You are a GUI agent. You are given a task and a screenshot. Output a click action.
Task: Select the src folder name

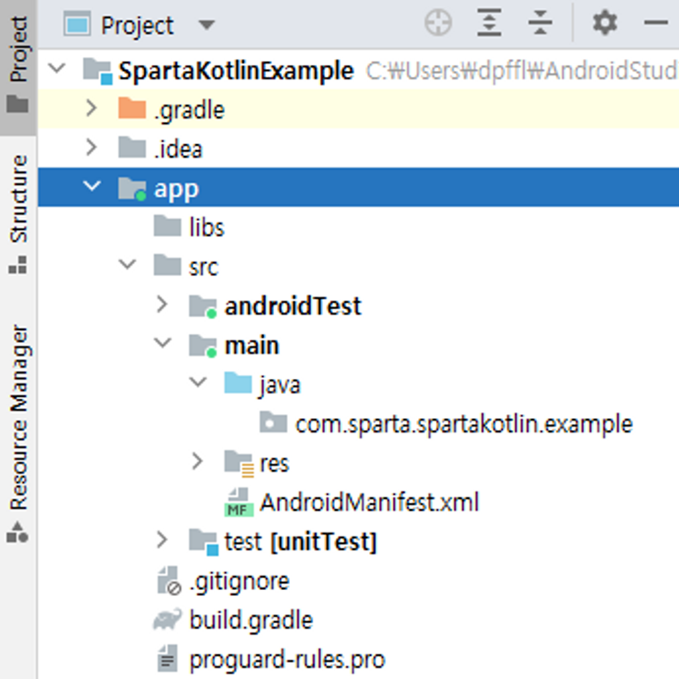[x=204, y=267]
